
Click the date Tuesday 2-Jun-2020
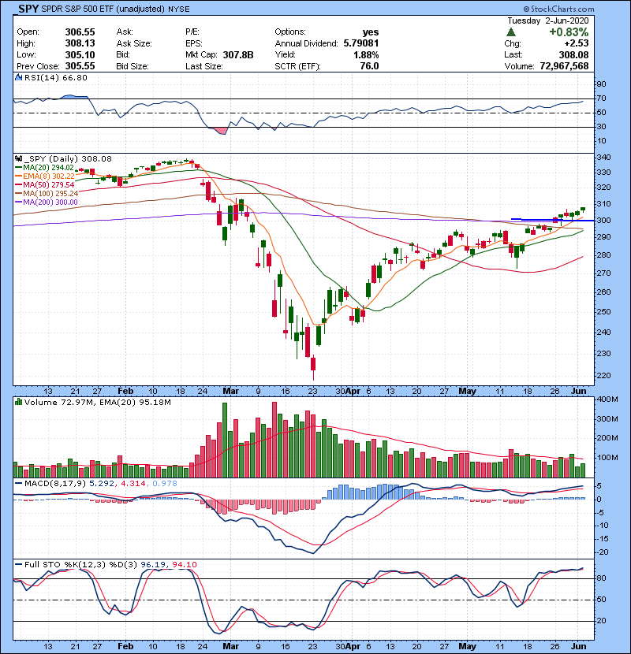click(x=548, y=20)
